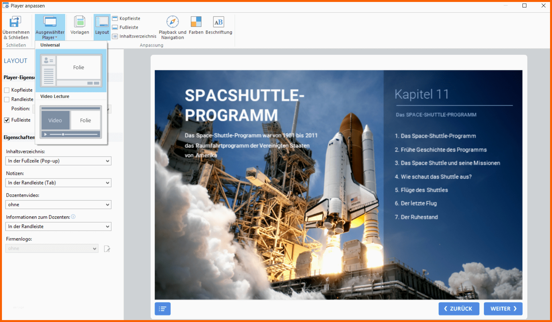The height and width of the screenshot is (322, 552).
Task: Open Playback und Navigation settings
Action: pyautogui.click(x=172, y=22)
